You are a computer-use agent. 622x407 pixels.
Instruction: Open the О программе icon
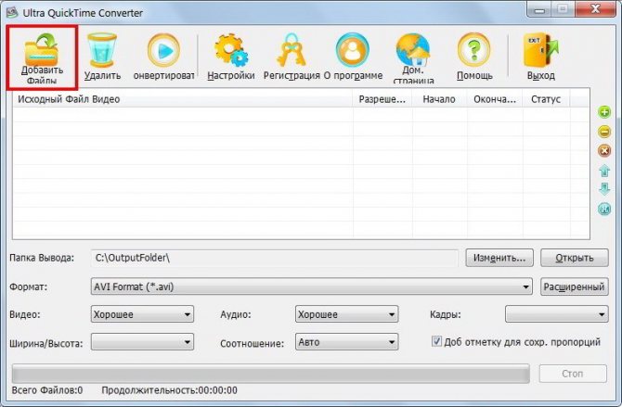[x=353, y=50]
